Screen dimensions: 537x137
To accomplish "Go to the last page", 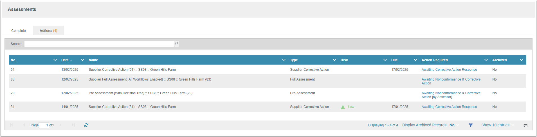I will pyautogui.click(x=73, y=125).
